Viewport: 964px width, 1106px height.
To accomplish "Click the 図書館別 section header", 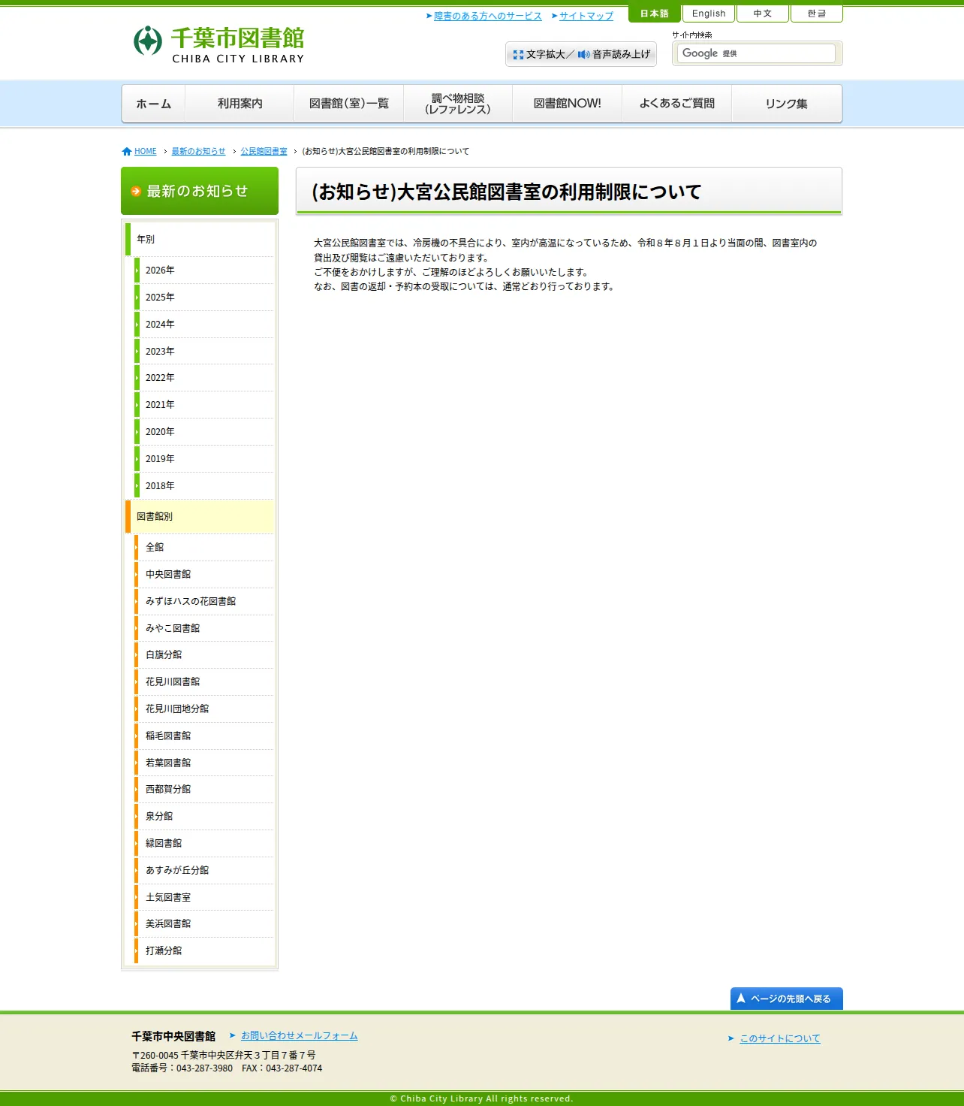I will pos(200,517).
